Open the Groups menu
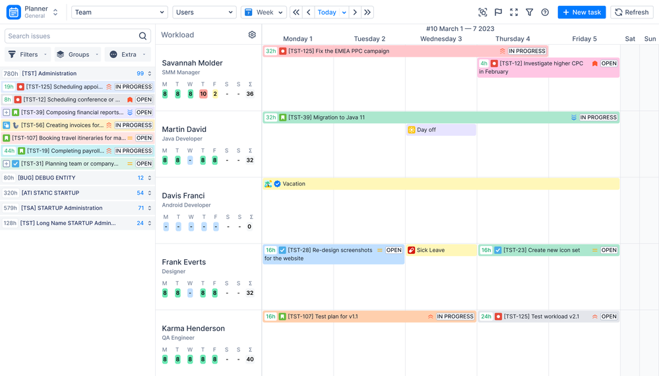659x376 pixels. coord(78,55)
